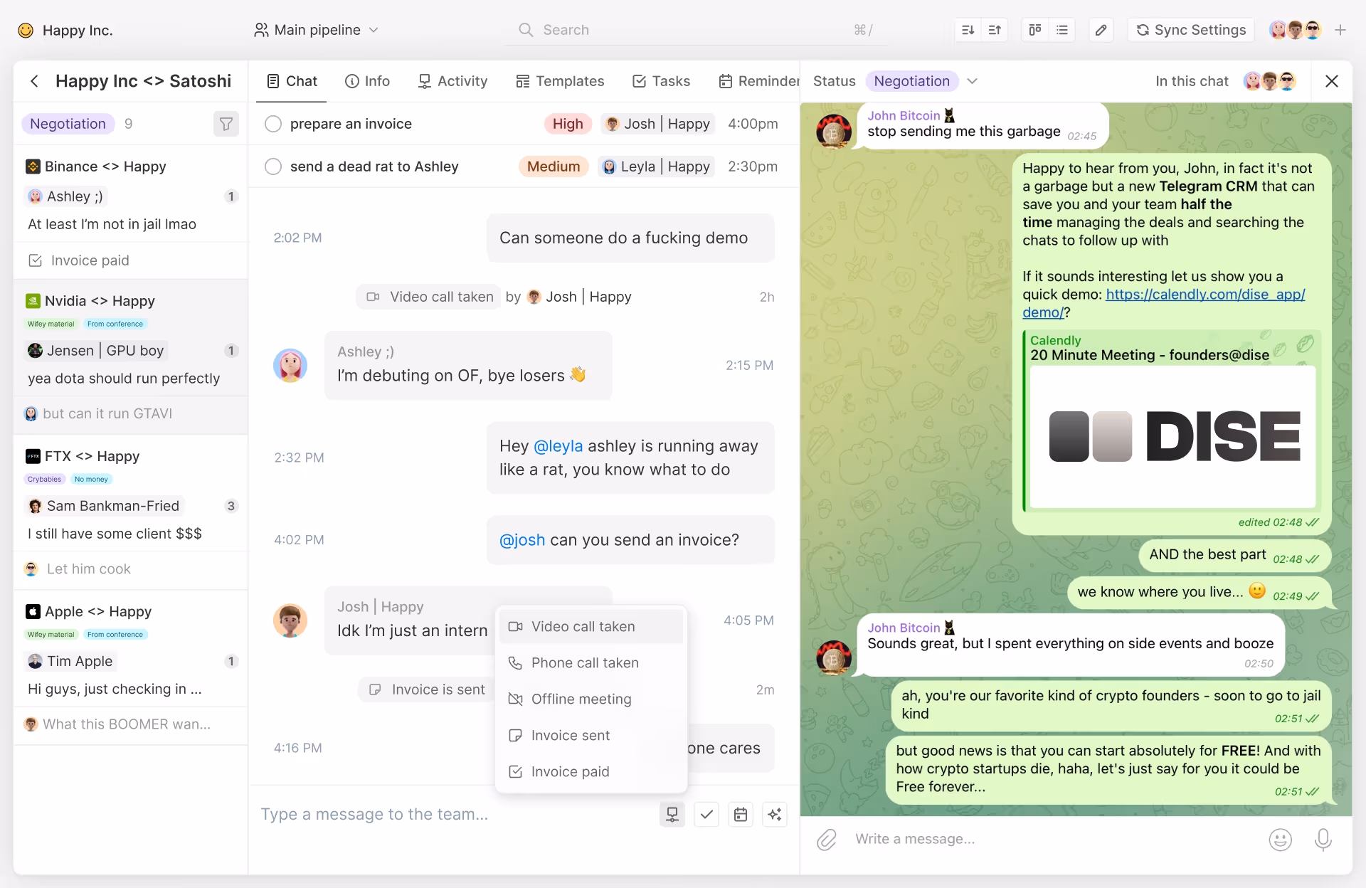Click the microphone voice message icon

[1323, 840]
